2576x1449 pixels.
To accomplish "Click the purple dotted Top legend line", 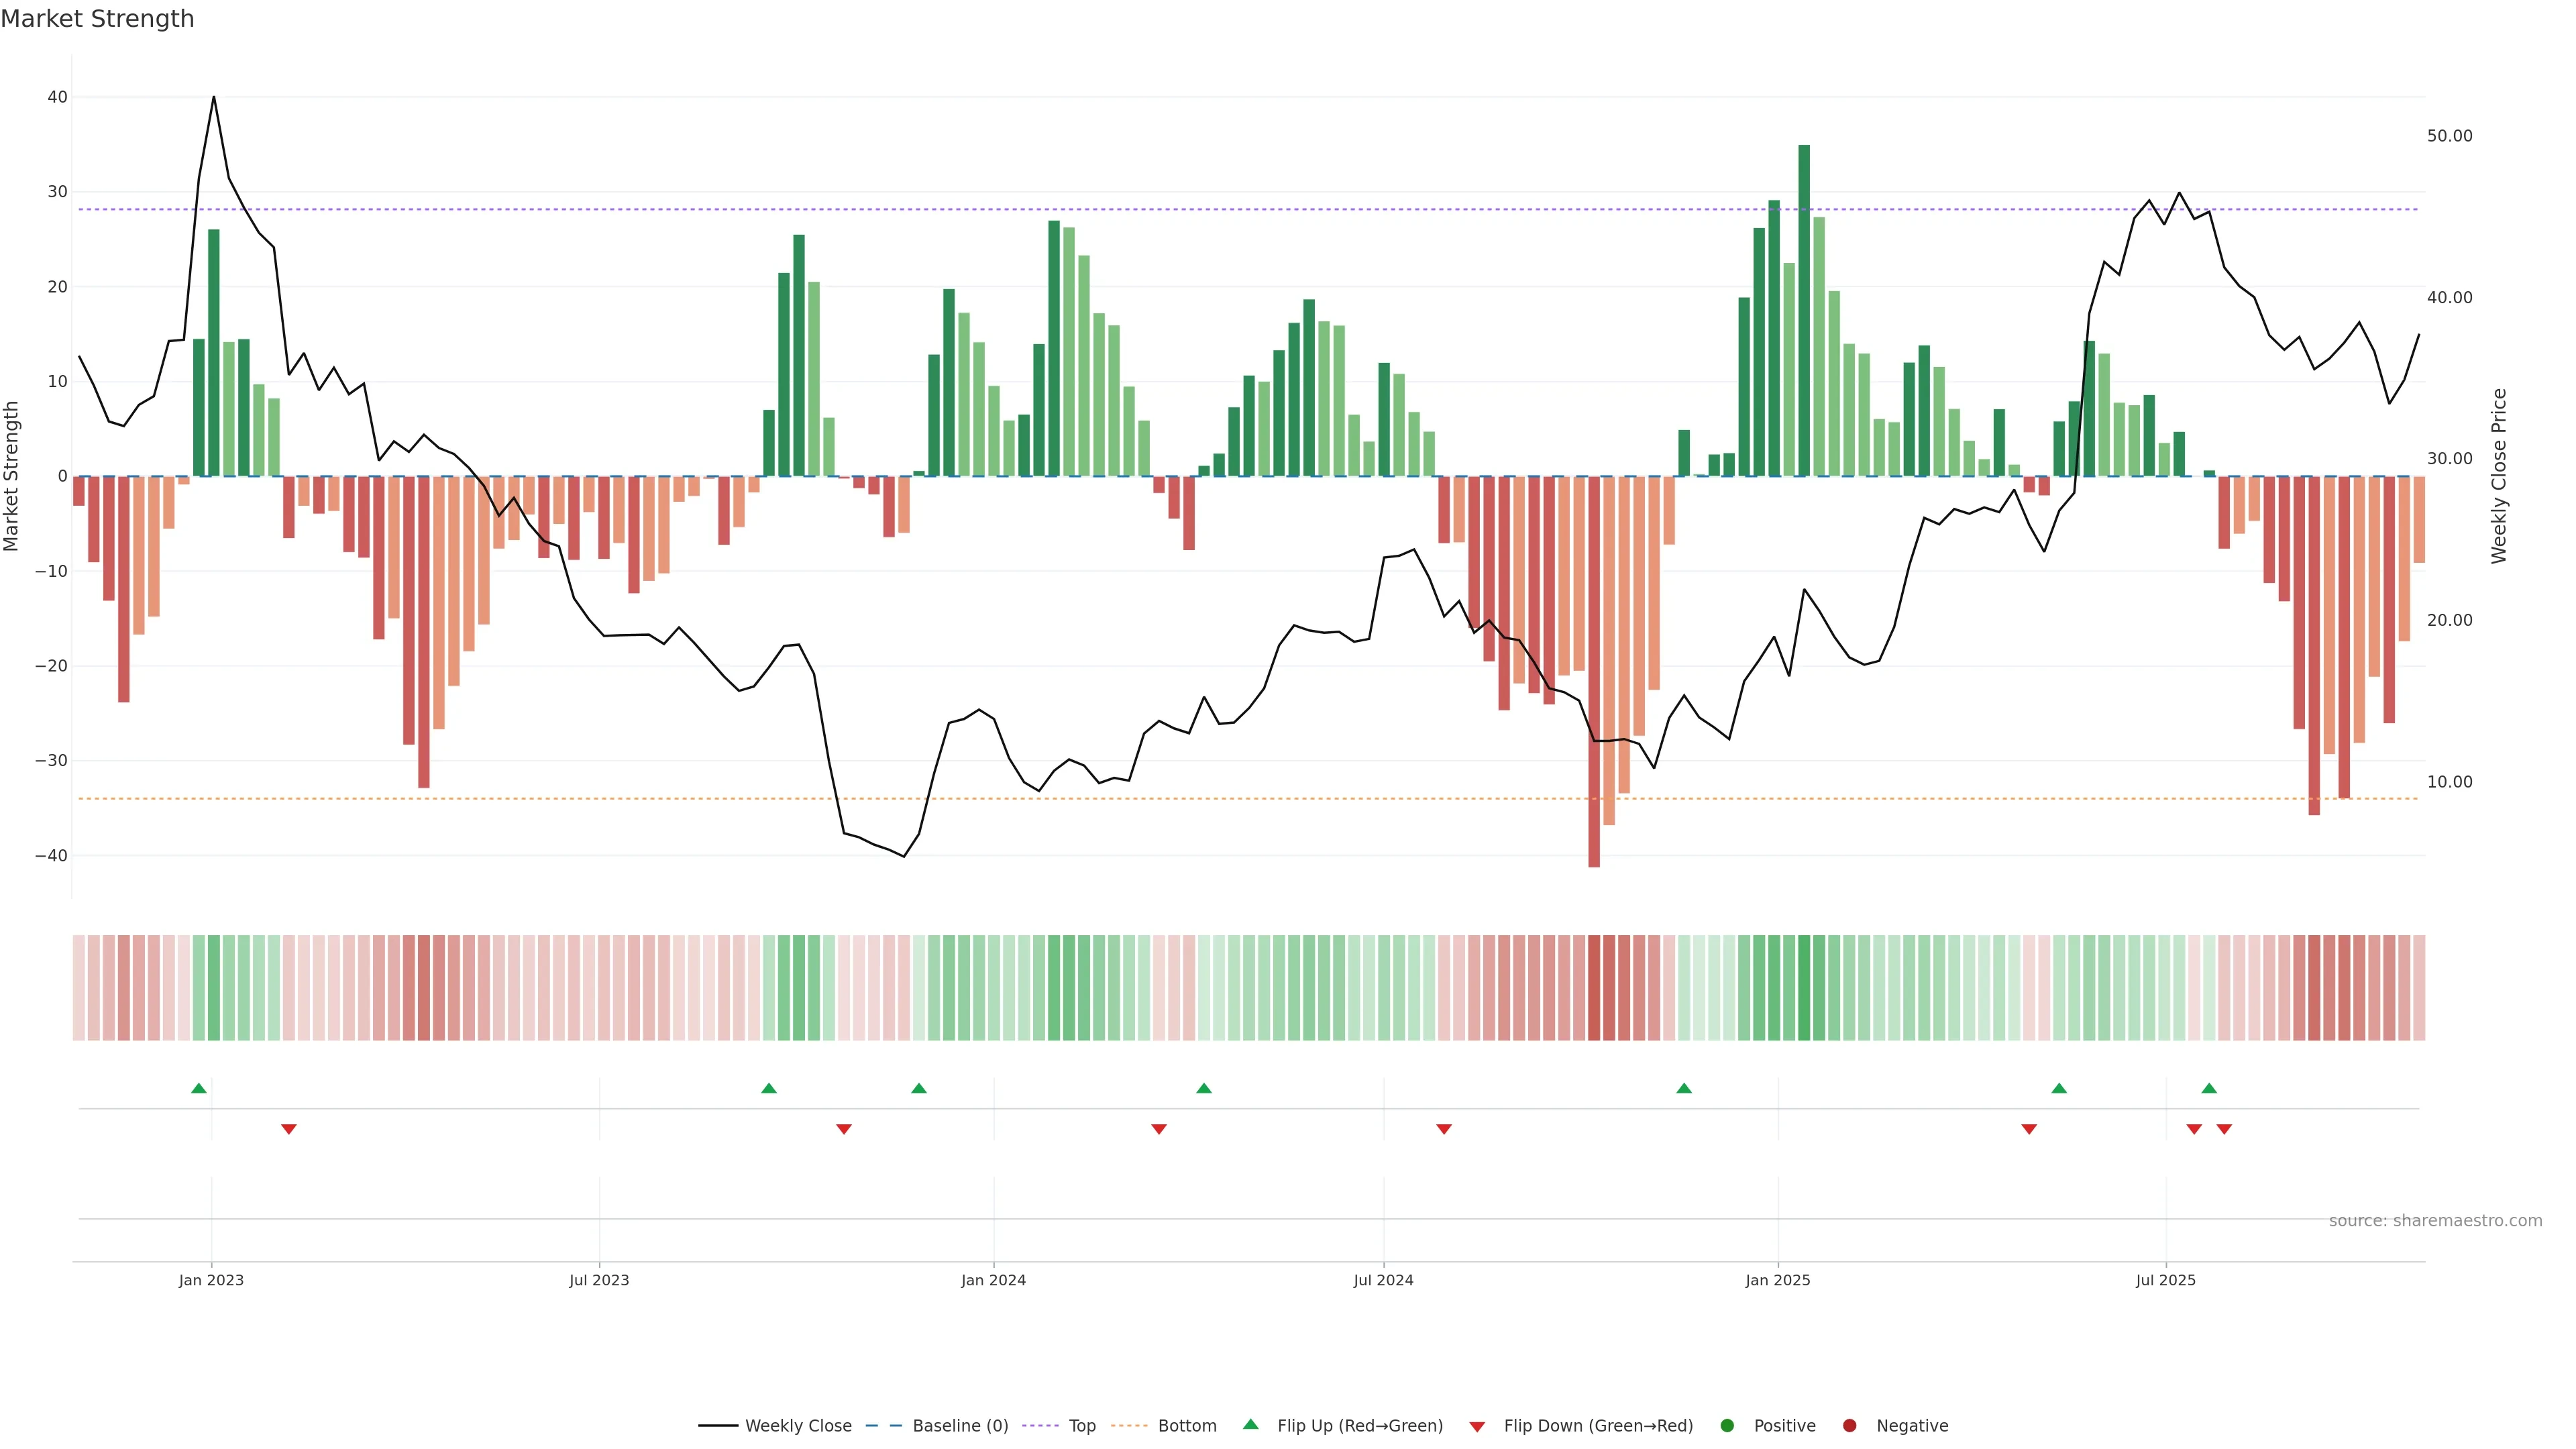I will tap(1042, 1426).
